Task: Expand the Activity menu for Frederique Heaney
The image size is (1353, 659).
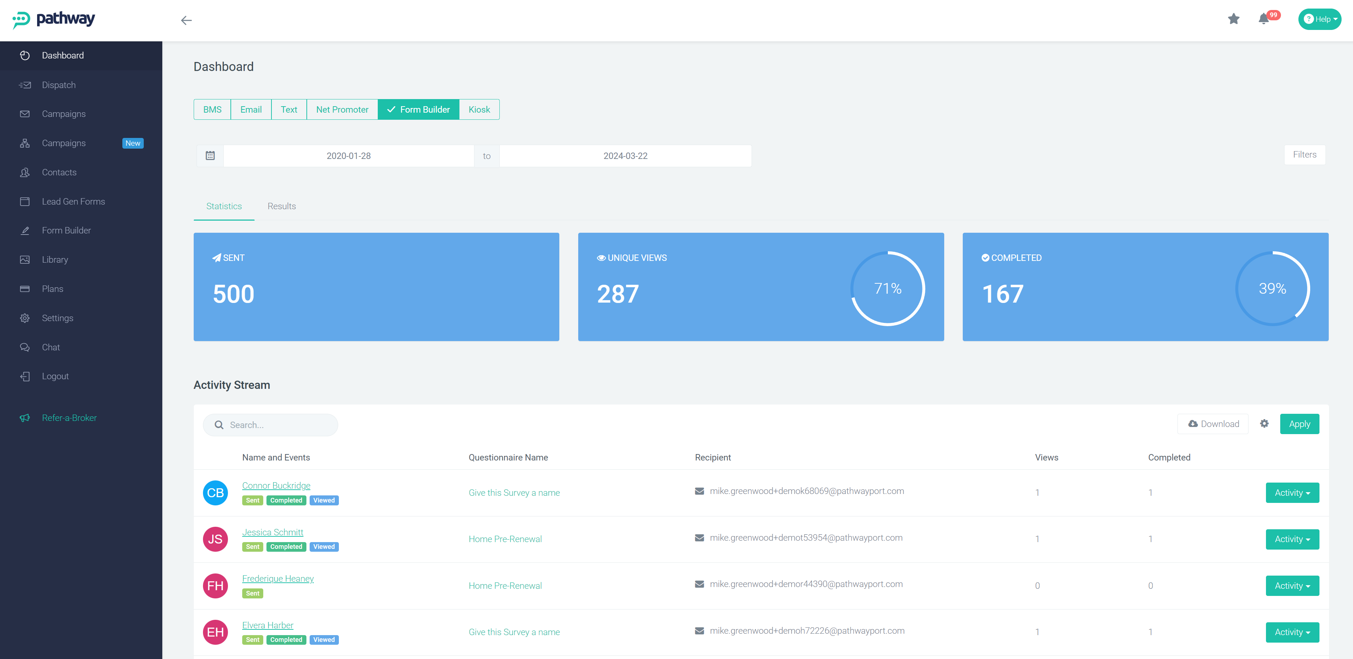Action: point(1292,586)
